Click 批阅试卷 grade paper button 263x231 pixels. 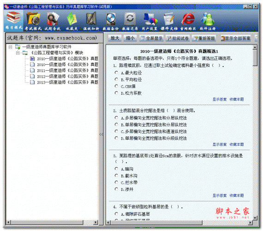click(178, 38)
